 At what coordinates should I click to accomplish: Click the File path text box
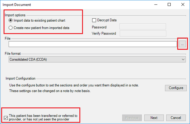pyautogui.click(x=93, y=44)
